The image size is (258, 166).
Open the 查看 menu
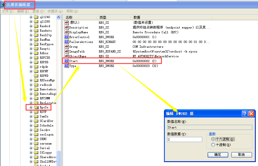pyautogui.click(x=38, y=11)
